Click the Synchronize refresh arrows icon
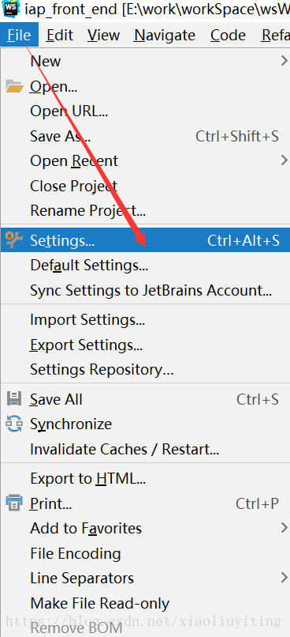The image size is (290, 637). point(14,424)
